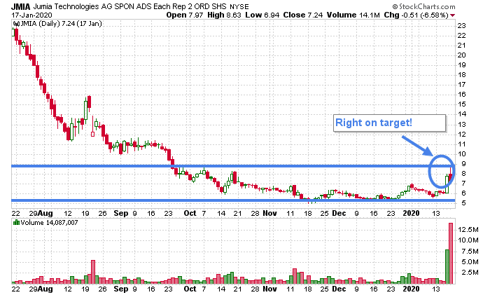Click the 7.5M label on volume axis

click(x=470, y=252)
